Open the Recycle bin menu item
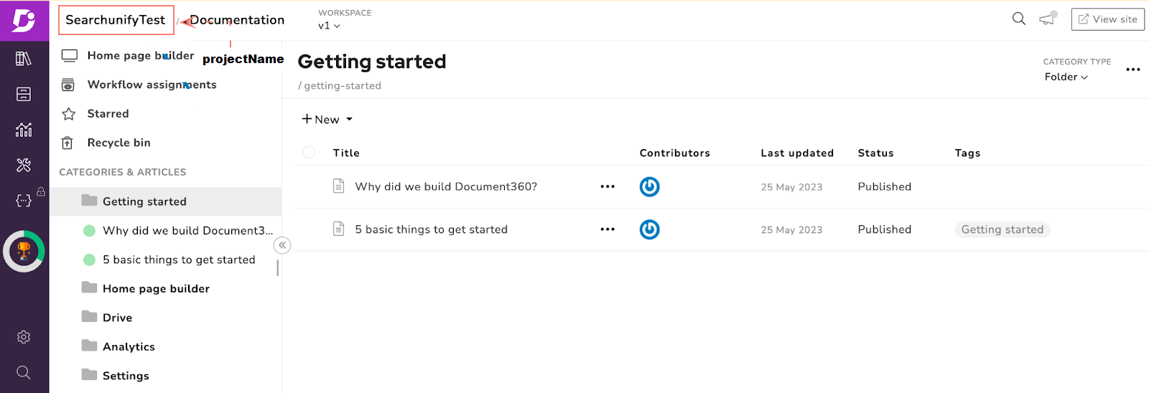The image size is (1149, 393). [118, 143]
